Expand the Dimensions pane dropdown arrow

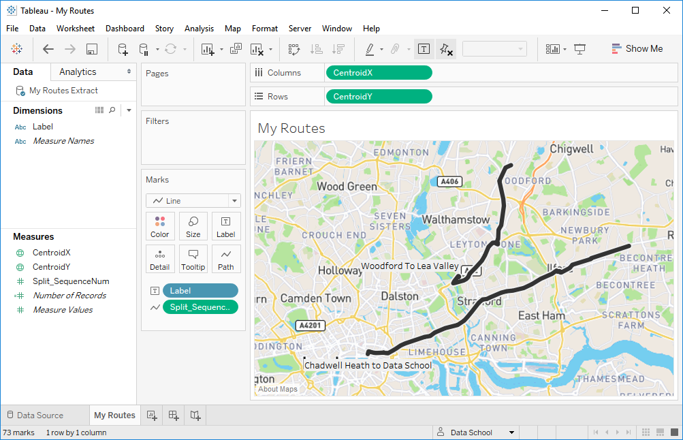pos(129,110)
